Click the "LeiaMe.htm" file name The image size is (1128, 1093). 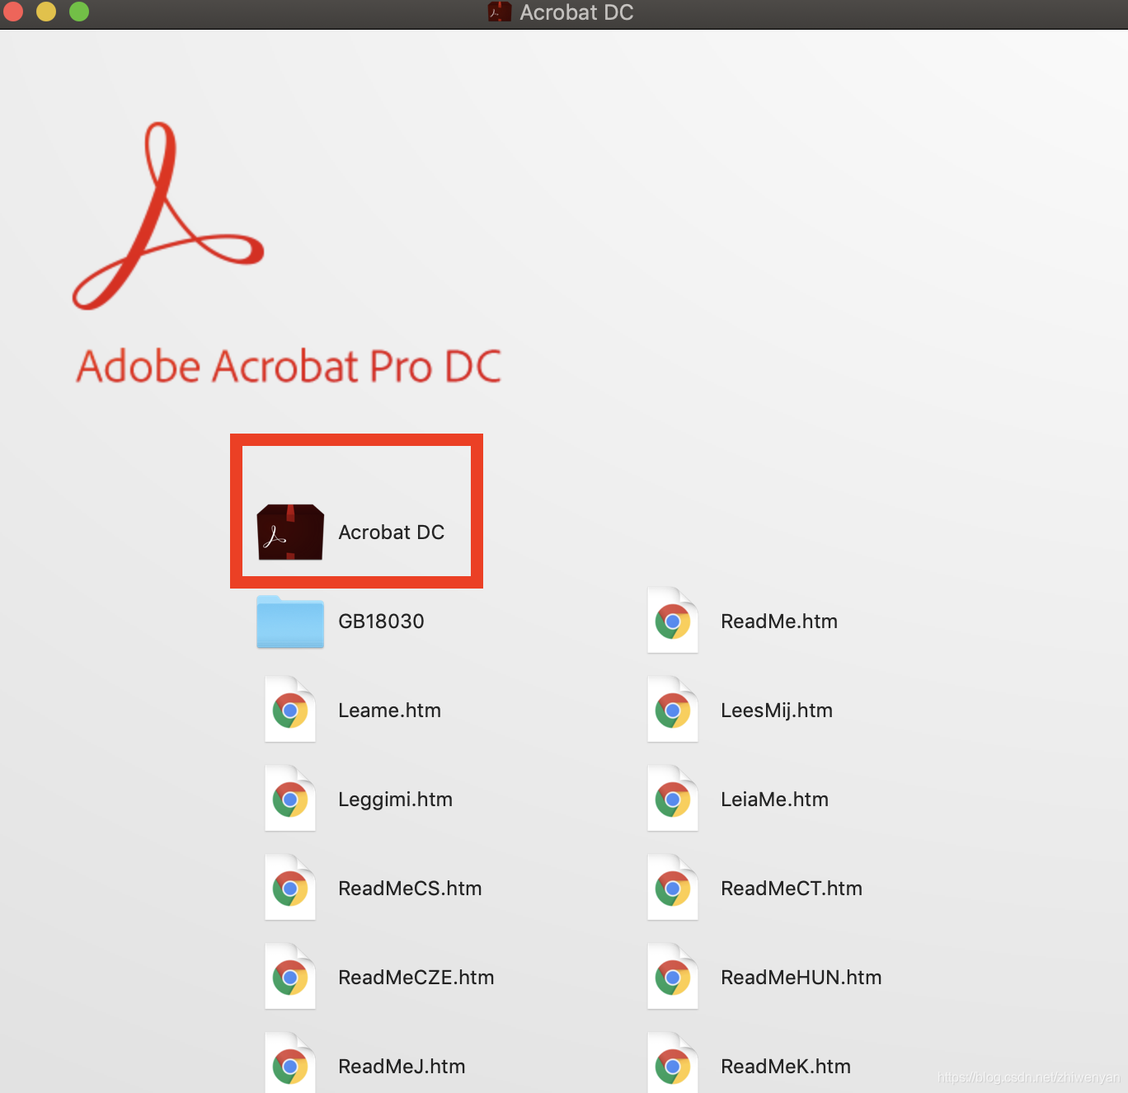point(775,800)
